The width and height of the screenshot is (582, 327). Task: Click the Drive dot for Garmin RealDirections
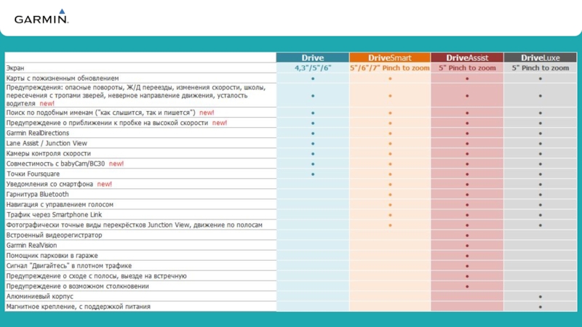point(313,133)
